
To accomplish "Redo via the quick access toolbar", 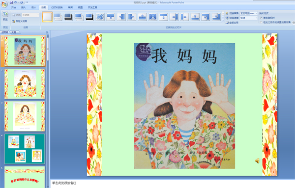I will pos(22,2).
